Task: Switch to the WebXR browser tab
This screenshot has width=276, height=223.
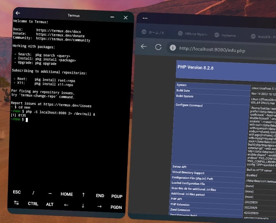Action: (x=263, y=37)
